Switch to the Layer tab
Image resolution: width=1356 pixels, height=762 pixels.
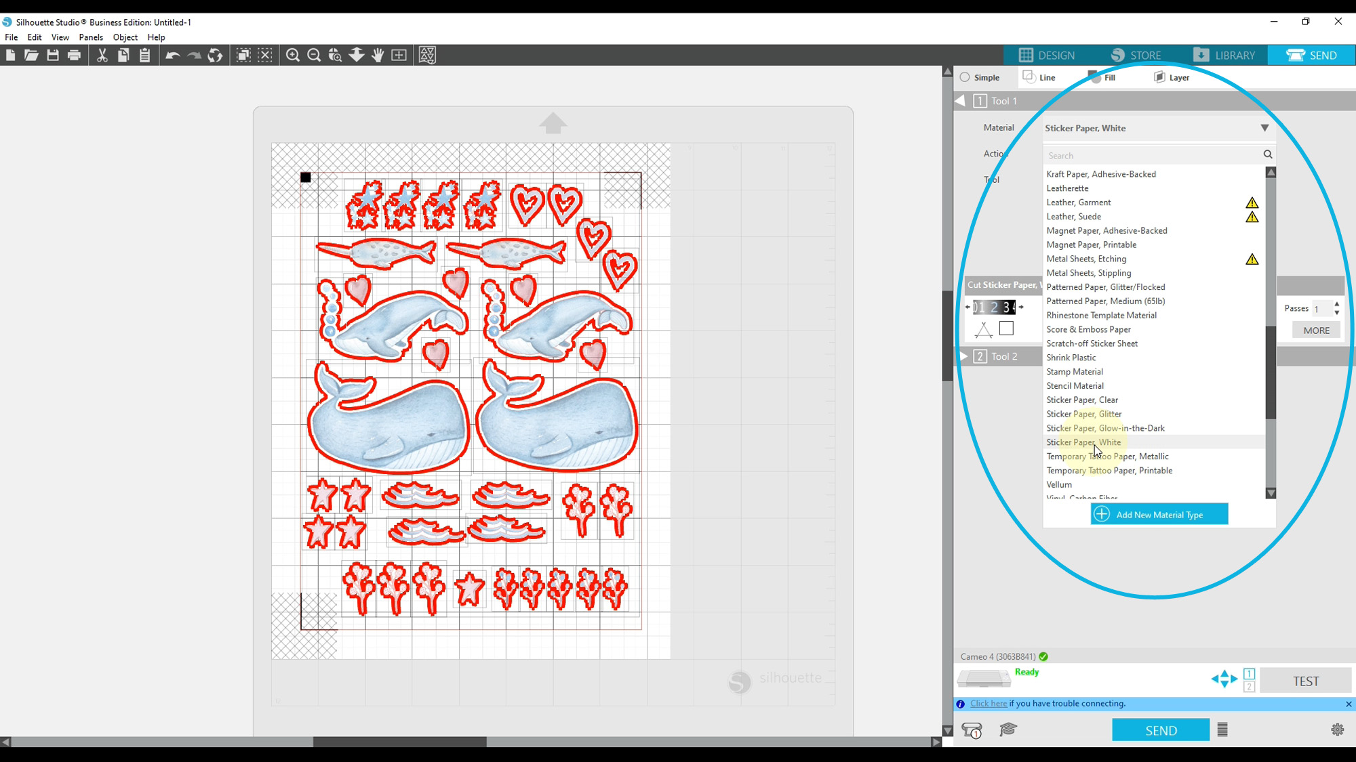[x=1172, y=77]
